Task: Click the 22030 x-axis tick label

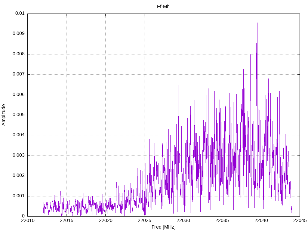Action: 183,221
